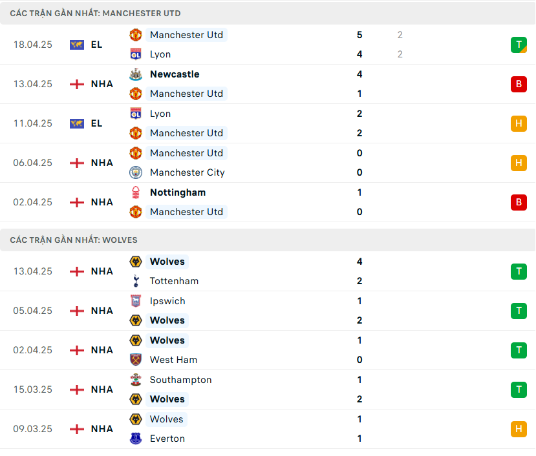The height and width of the screenshot is (456, 536).
Task: Click the Southampton crest icon
Action: [x=136, y=380]
